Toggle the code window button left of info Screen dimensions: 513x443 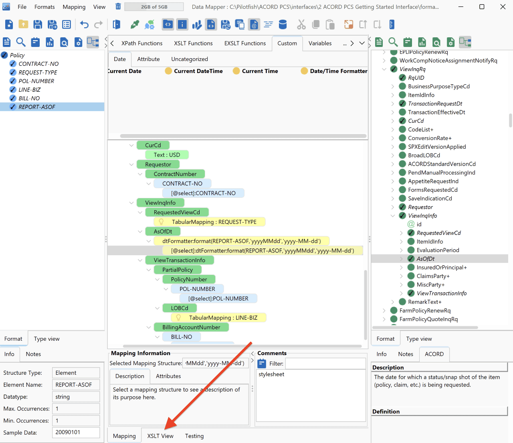tap(168, 24)
